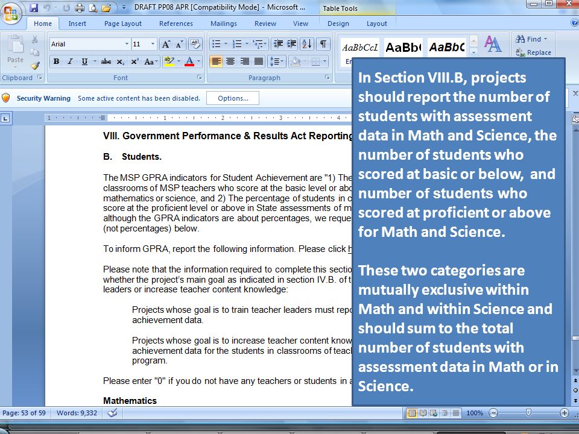Open the Font dialog launcher
The image size is (579, 434).
coord(200,77)
